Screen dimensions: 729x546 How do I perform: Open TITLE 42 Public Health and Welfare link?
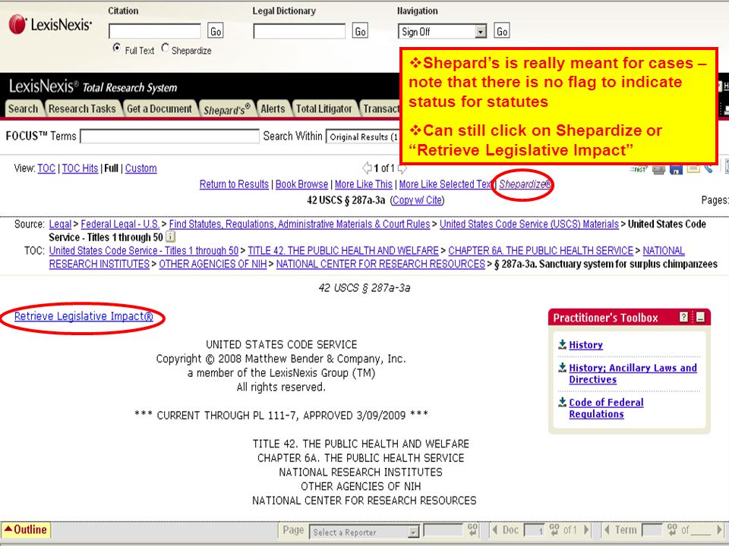tap(343, 251)
